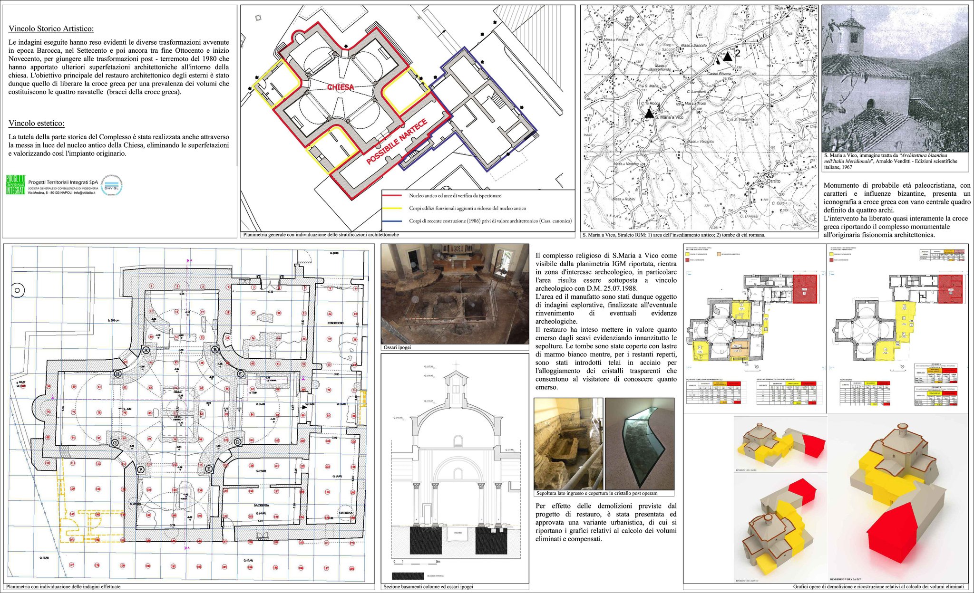Click the Architettura bizantina photo credit caption
Screen dimensions: 974x593
[x=891, y=161]
